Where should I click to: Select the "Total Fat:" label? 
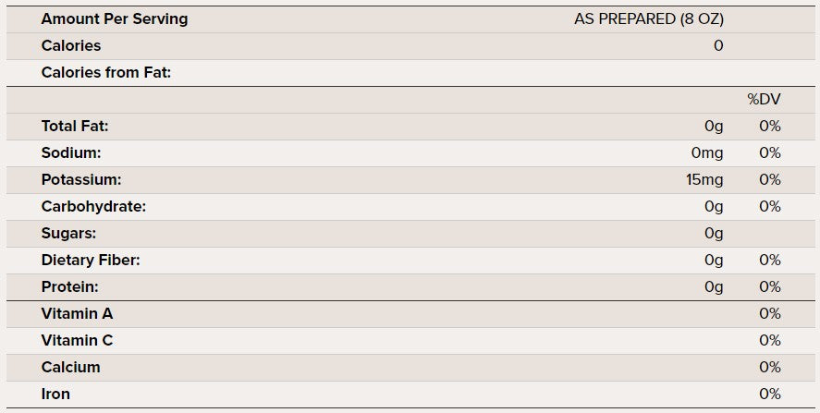(81, 127)
